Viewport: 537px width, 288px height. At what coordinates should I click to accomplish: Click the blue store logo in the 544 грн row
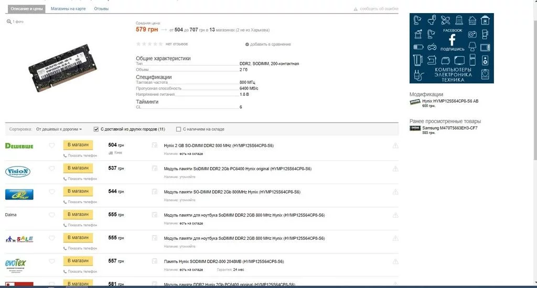pyautogui.click(x=19, y=194)
